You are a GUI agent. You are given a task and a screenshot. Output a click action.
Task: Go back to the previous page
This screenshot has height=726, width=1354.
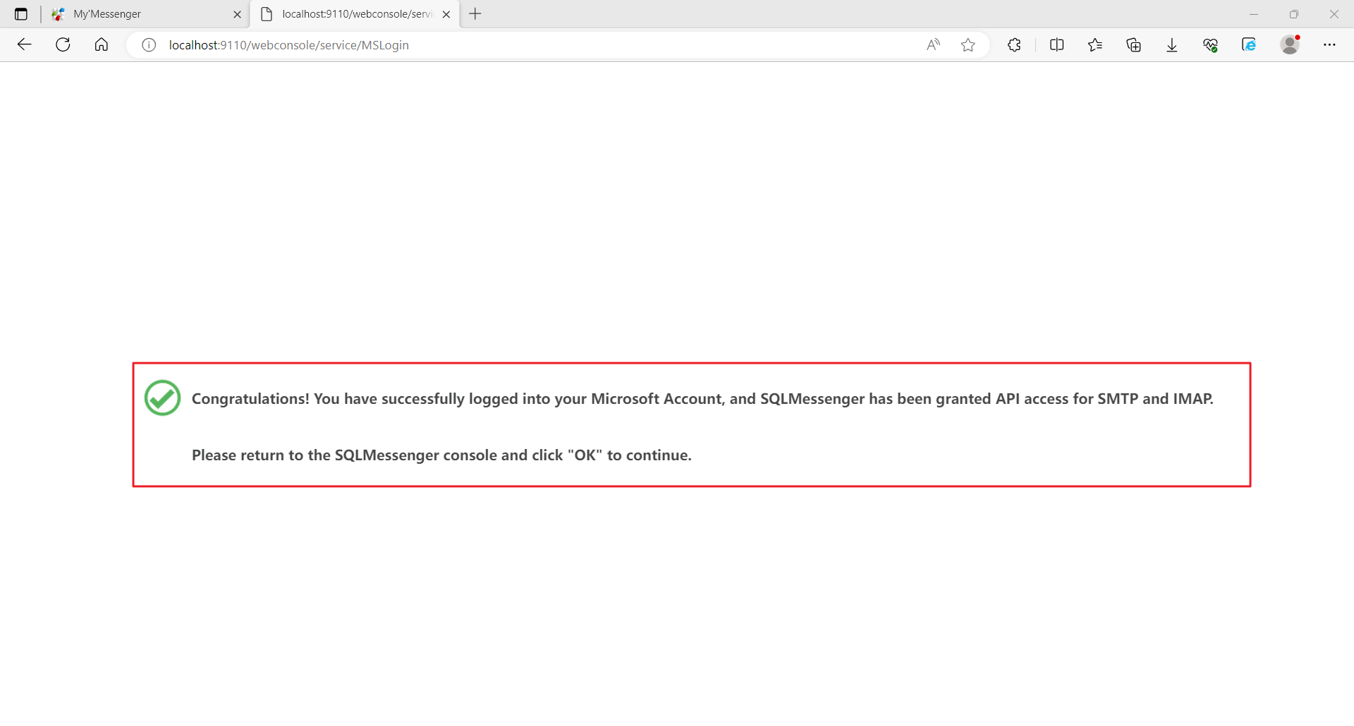point(25,45)
